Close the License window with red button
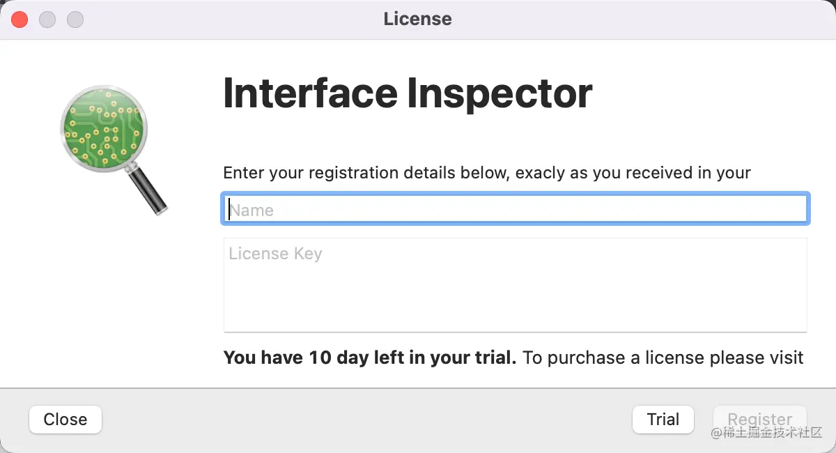Viewport: 836px width, 453px height. coord(20,20)
